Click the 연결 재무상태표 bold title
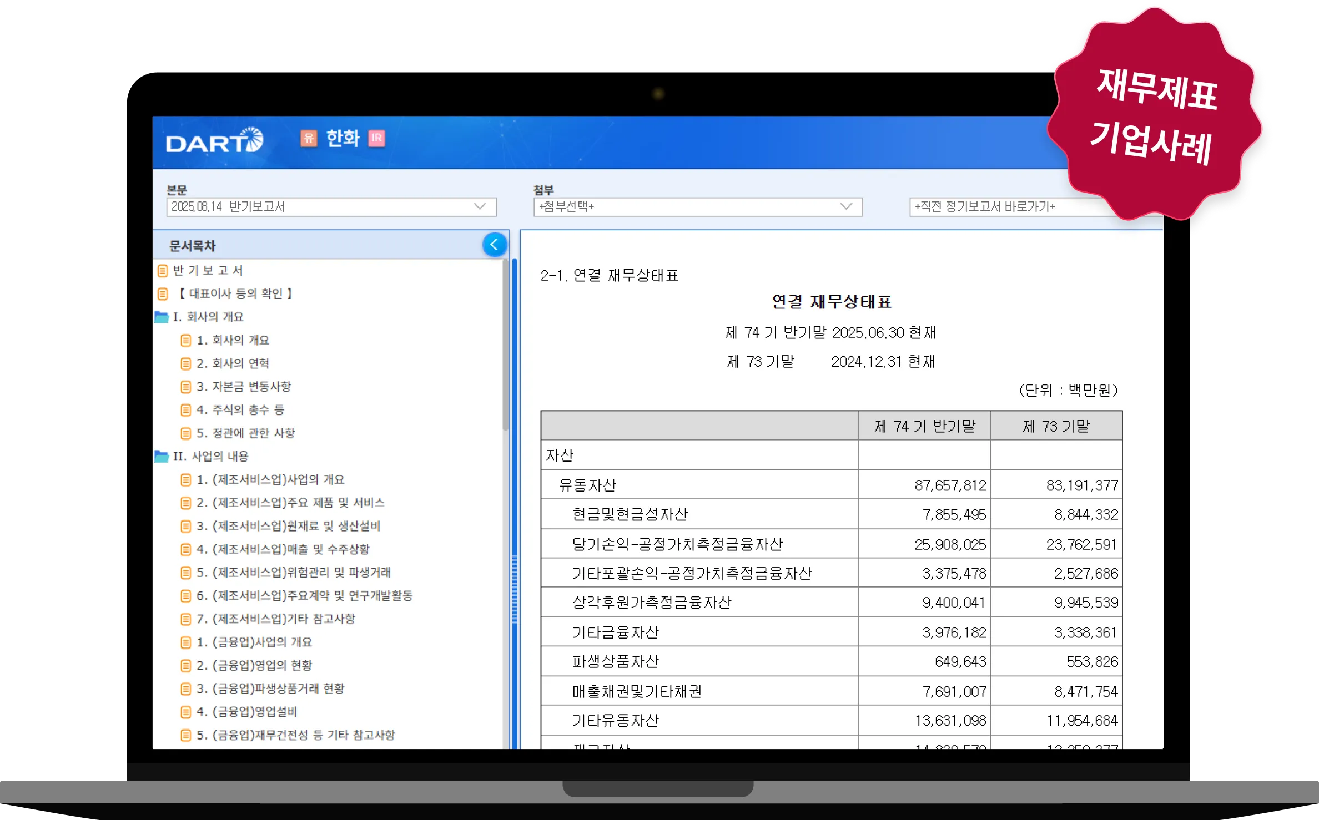Viewport: 1319px width, 820px height. [831, 302]
